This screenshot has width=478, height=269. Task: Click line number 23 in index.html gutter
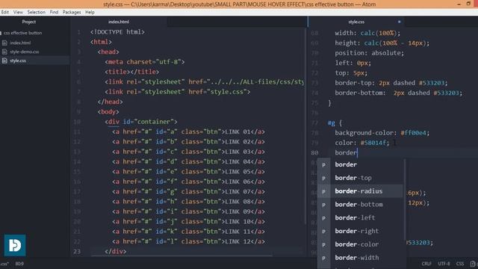[x=77, y=252]
